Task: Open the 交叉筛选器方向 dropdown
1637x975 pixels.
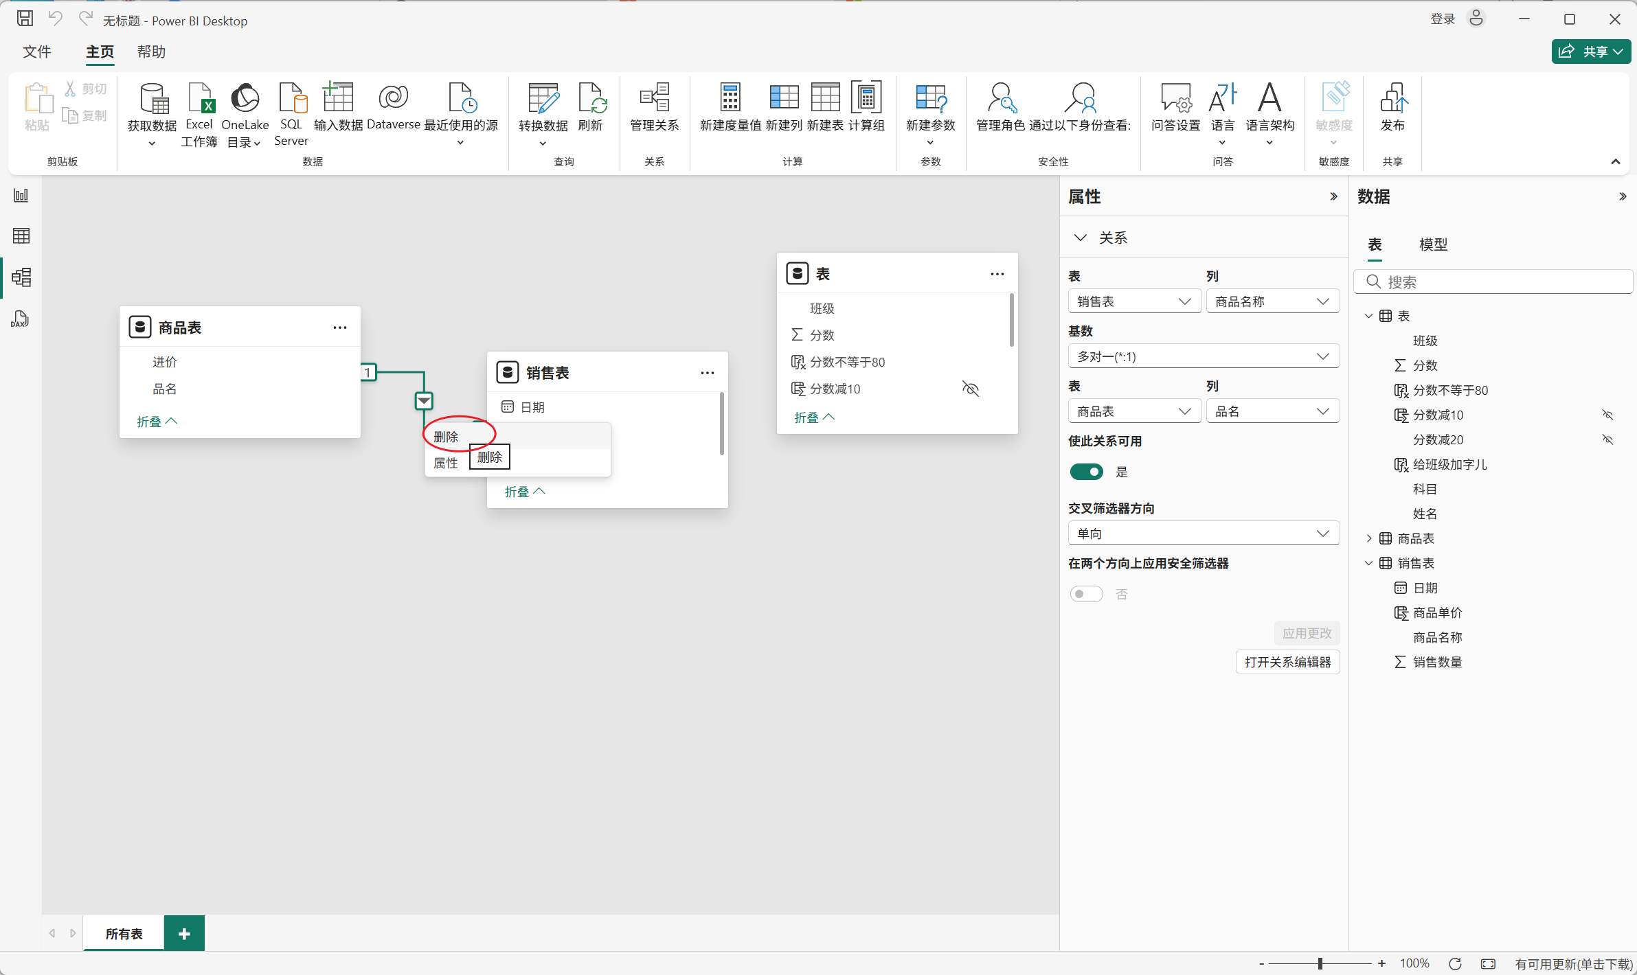Action: coord(1203,534)
